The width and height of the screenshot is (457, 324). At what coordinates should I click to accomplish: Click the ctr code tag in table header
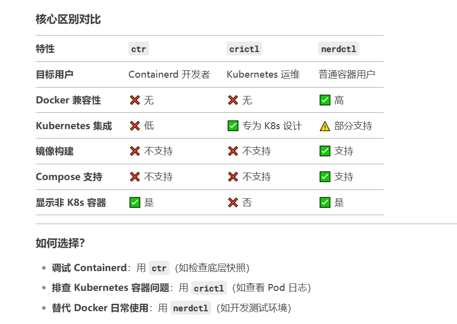(138, 49)
